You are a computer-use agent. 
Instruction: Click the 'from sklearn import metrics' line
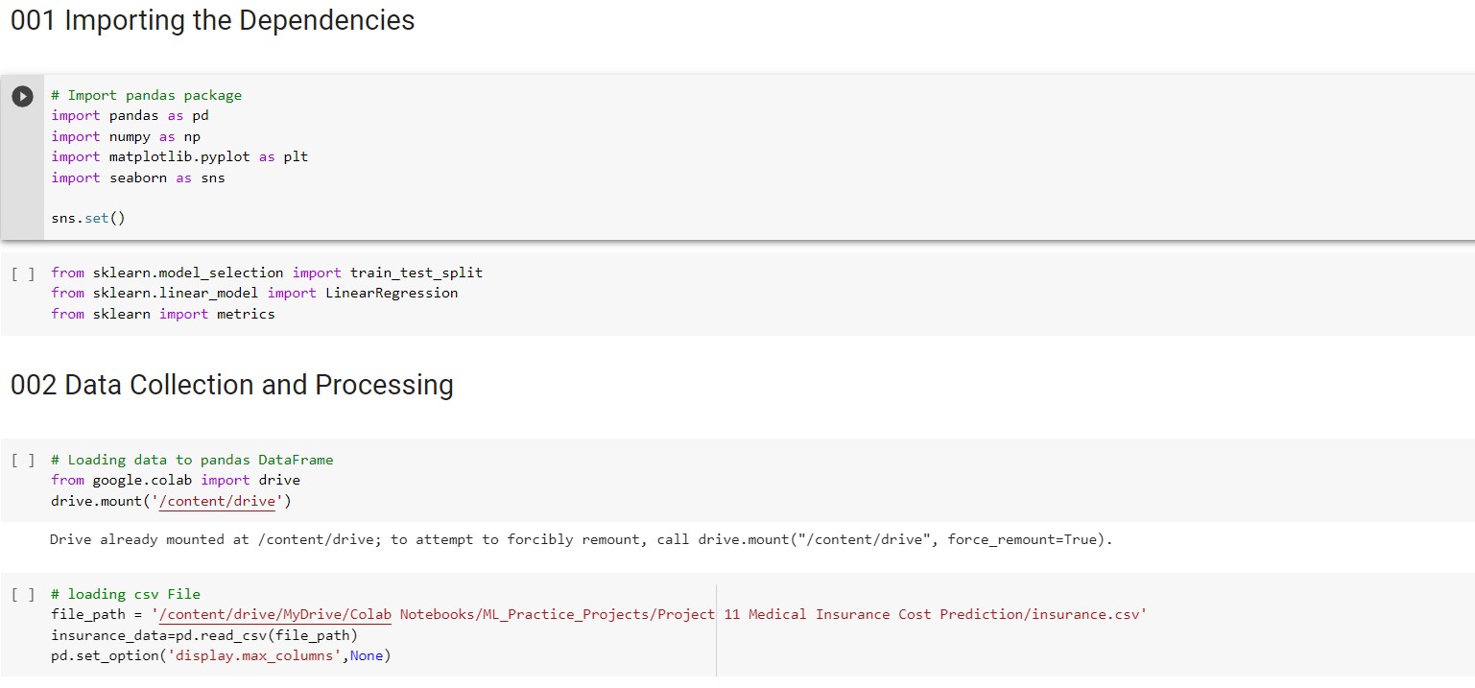click(161, 314)
